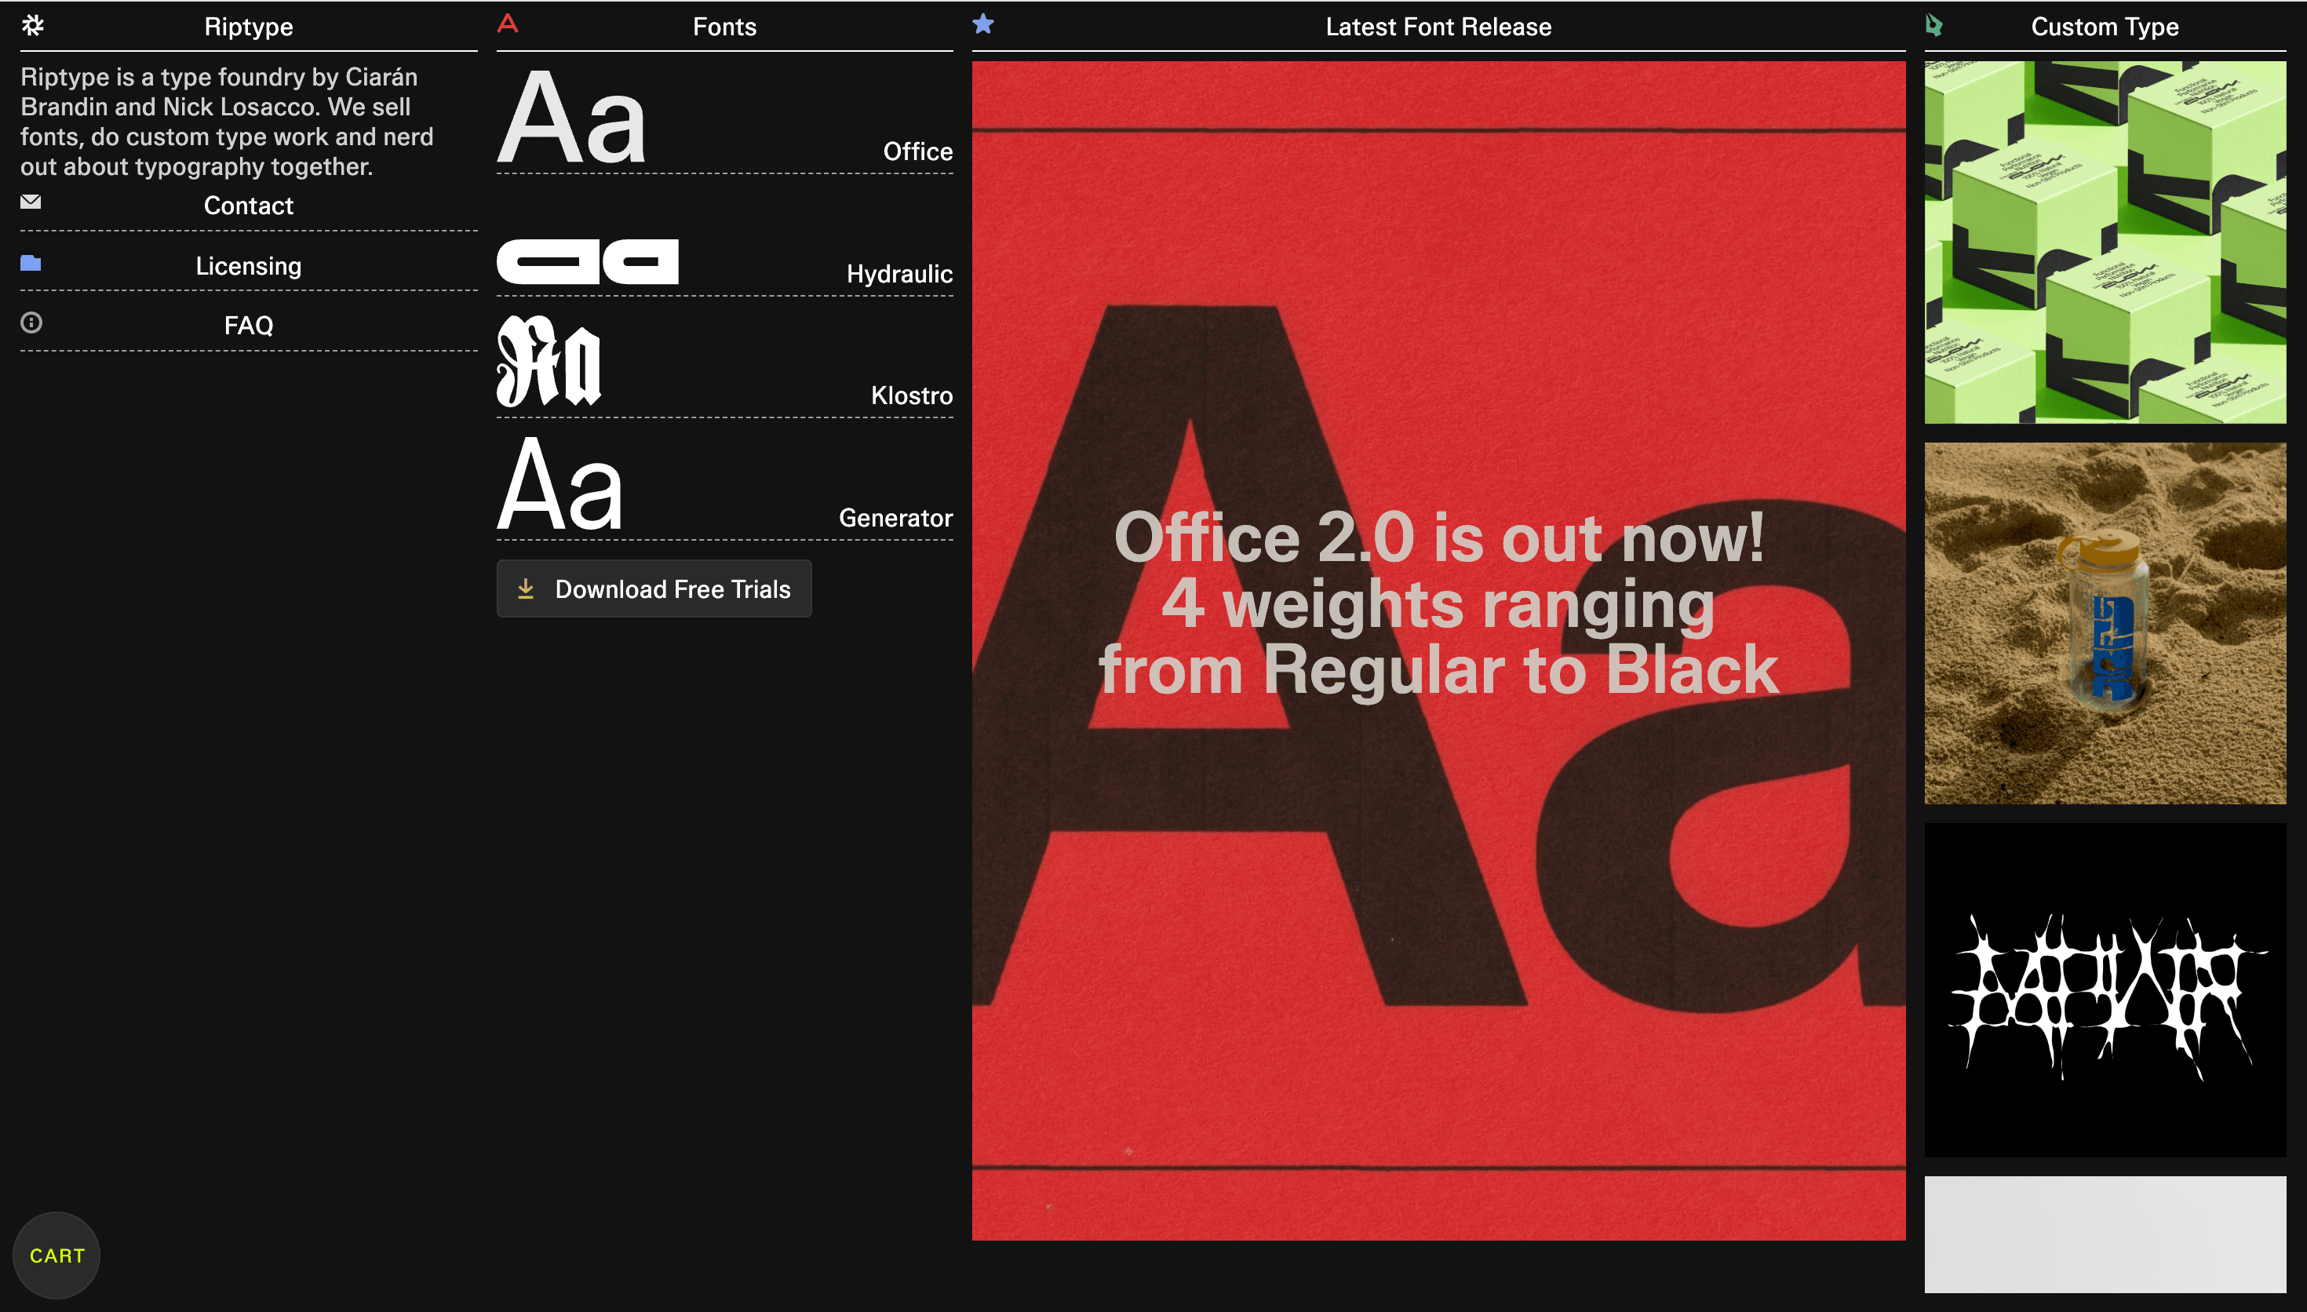Click the Riptype foundry description paragraph
This screenshot has width=2307, height=1312.
click(227, 122)
